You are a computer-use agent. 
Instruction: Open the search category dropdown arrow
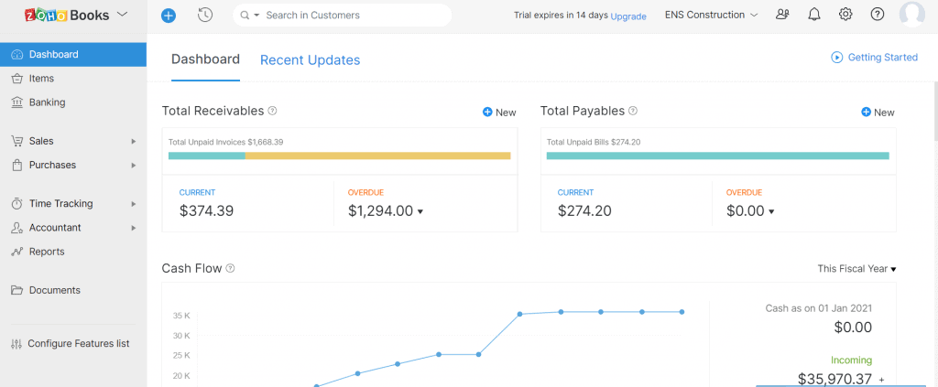tap(256, 16)
